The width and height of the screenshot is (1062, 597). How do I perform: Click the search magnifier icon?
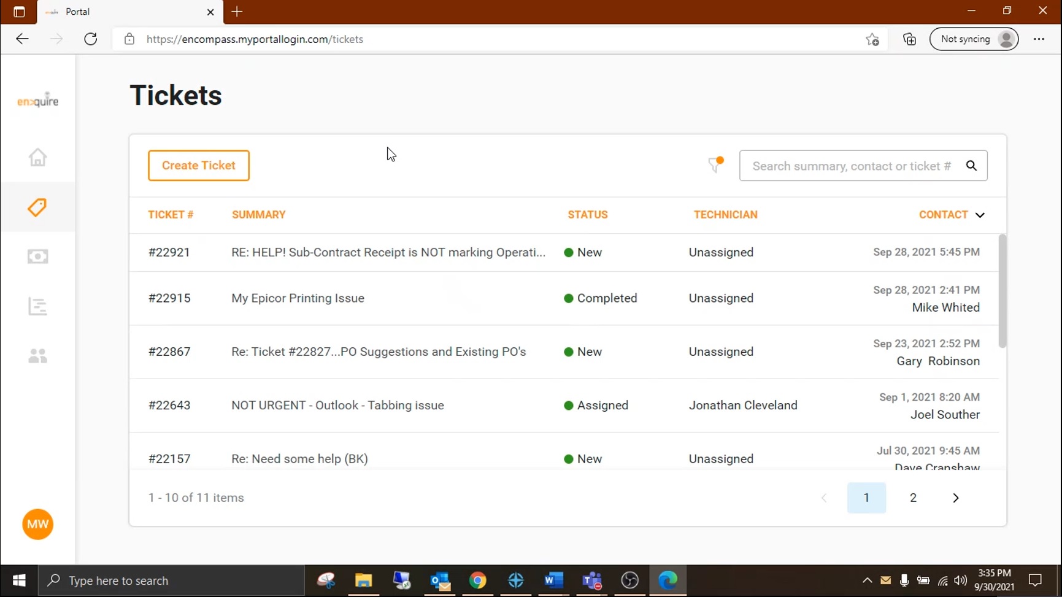pos(972,165)
